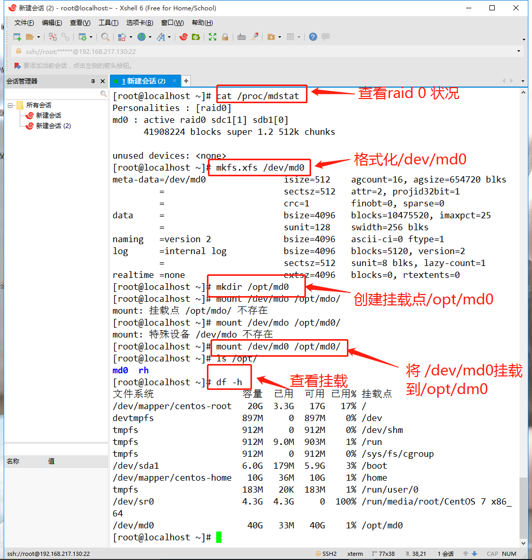Open the 查看(V) menu

click(x=80, y=23)
